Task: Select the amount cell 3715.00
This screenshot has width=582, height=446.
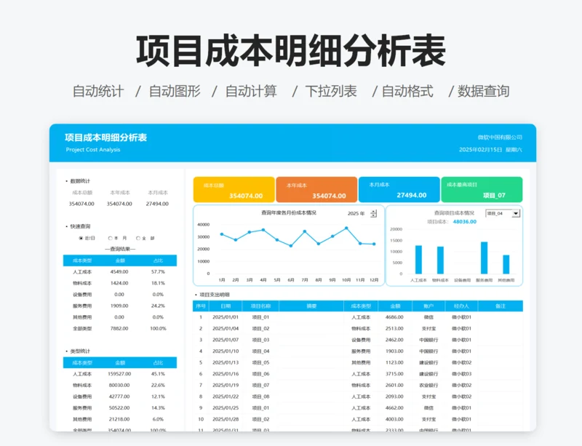Action: (394, 373)
